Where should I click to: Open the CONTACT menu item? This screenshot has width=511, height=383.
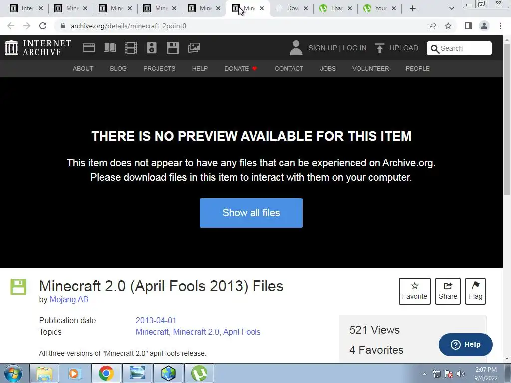coord(289,69)
